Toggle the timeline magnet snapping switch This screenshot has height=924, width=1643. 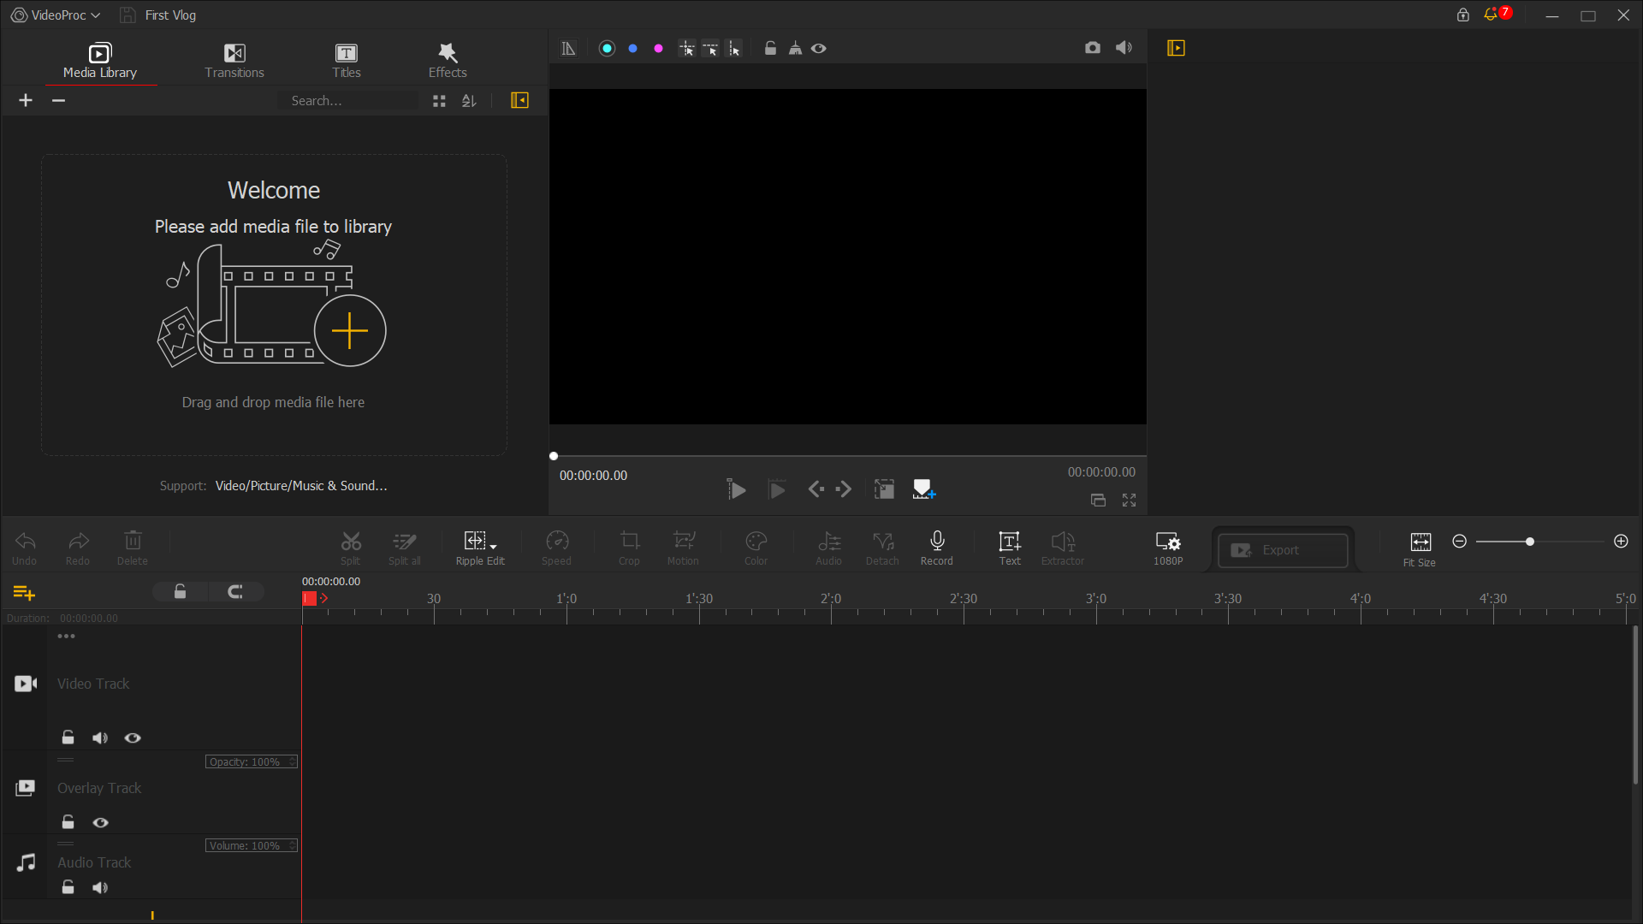[236, 592]
